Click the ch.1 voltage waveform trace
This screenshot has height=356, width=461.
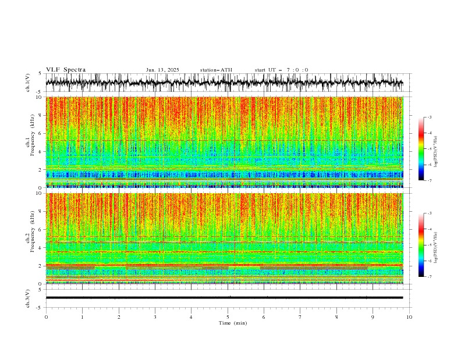coord(224,83)
